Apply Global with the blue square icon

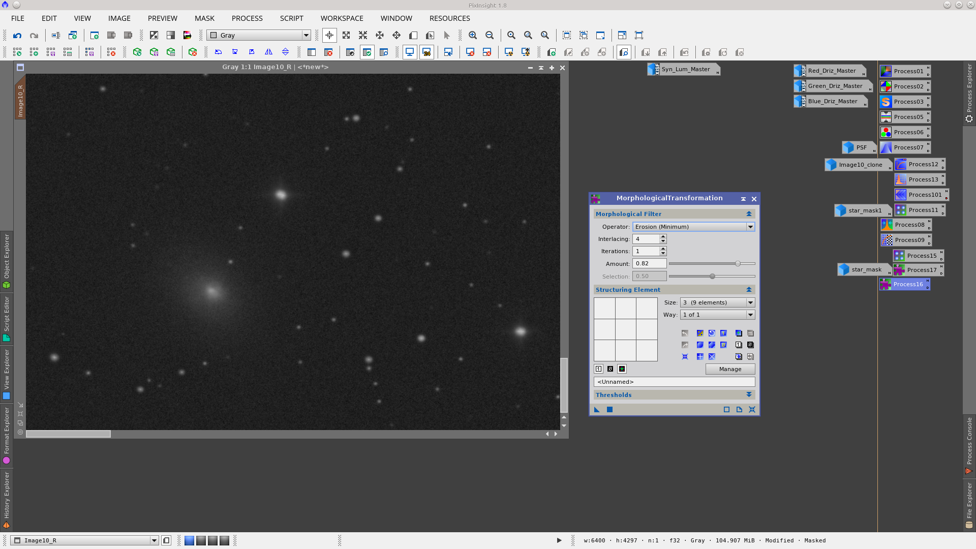(610, 410)
